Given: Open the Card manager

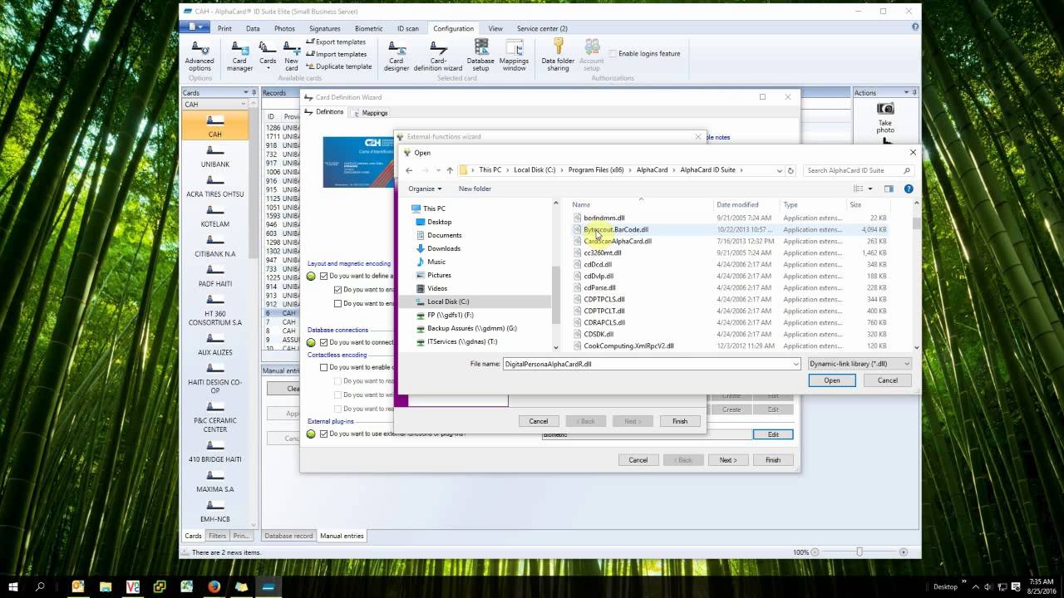Looking at the screenshot, I should (239, 55).
